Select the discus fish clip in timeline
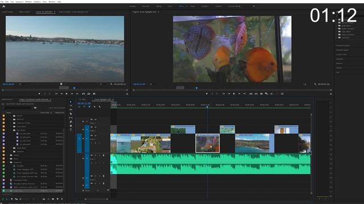The width and height of the screenshot is (364, 204). 208,143
